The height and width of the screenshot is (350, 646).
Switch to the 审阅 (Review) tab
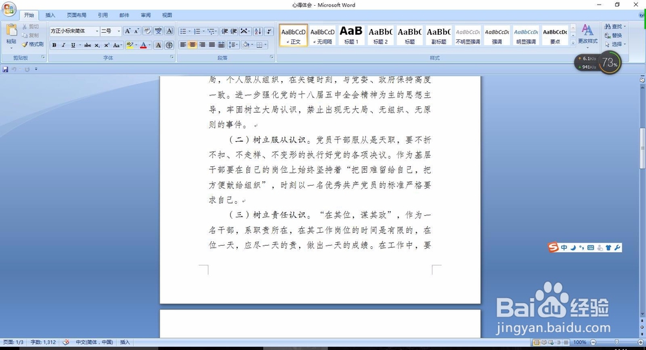click(x=146, y=15)
